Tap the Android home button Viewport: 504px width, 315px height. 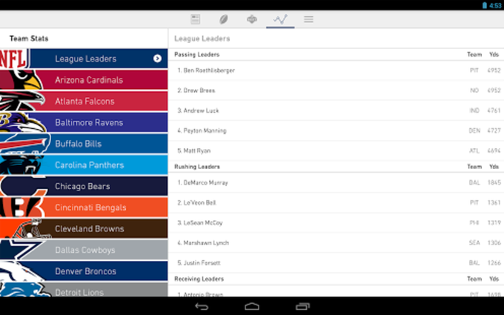(252, 306)
